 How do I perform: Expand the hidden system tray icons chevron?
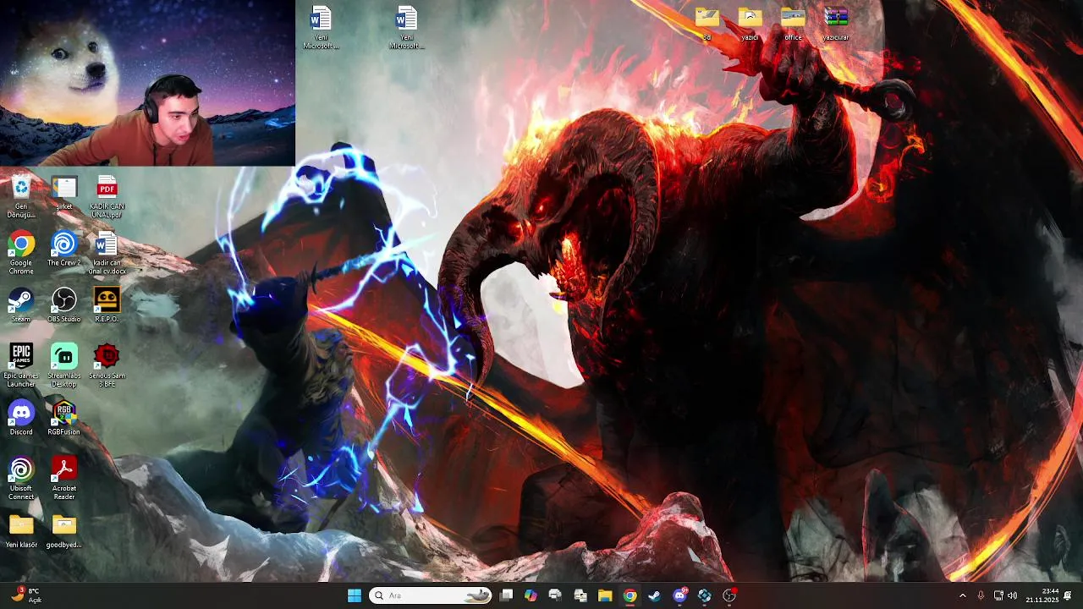click(x=962, y=595)
